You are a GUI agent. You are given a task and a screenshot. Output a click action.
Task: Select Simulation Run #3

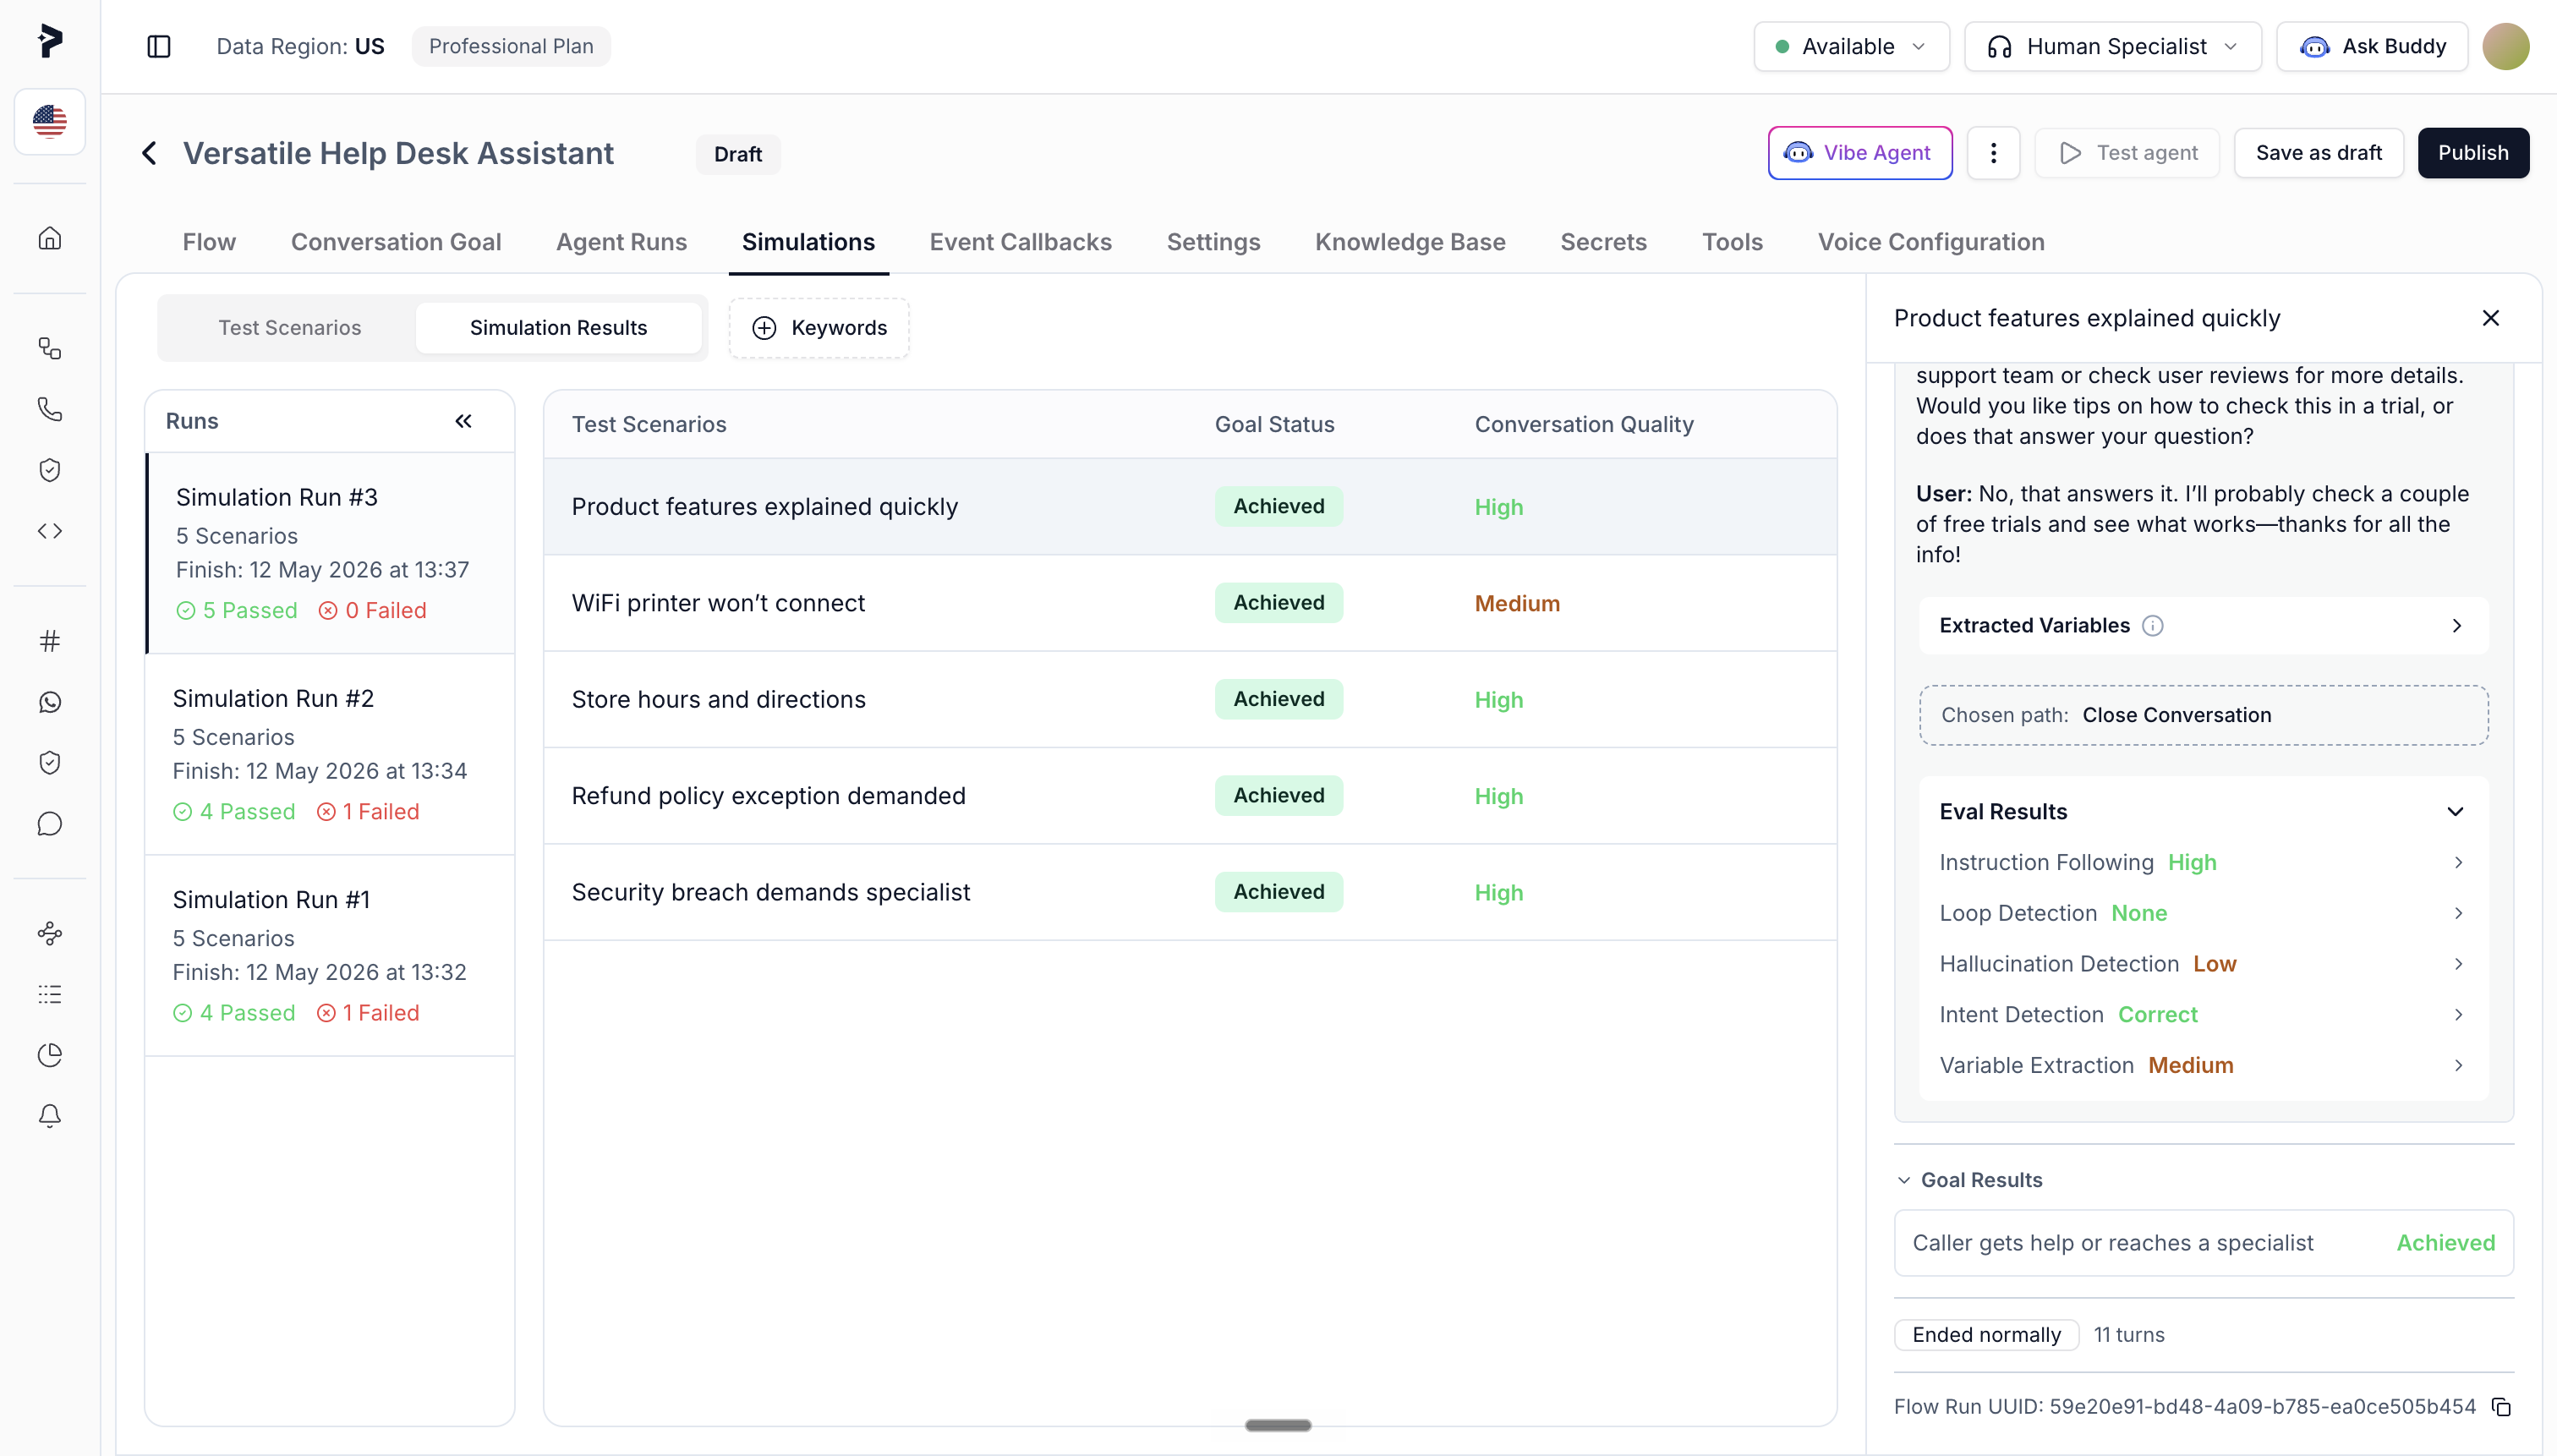pyautogui.click(x=330, y=554)
